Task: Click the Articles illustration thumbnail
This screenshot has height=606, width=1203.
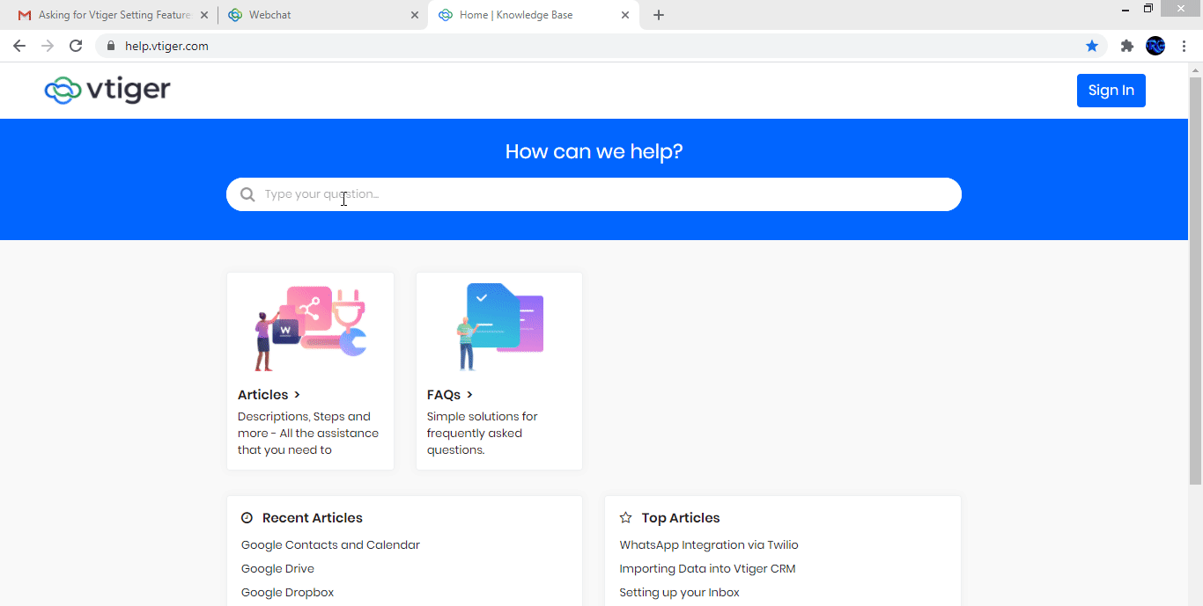Action: click(310, 327)
